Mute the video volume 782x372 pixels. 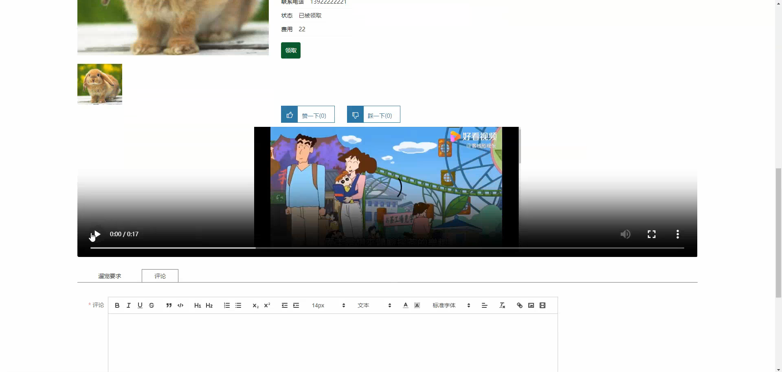pos(626,234)
